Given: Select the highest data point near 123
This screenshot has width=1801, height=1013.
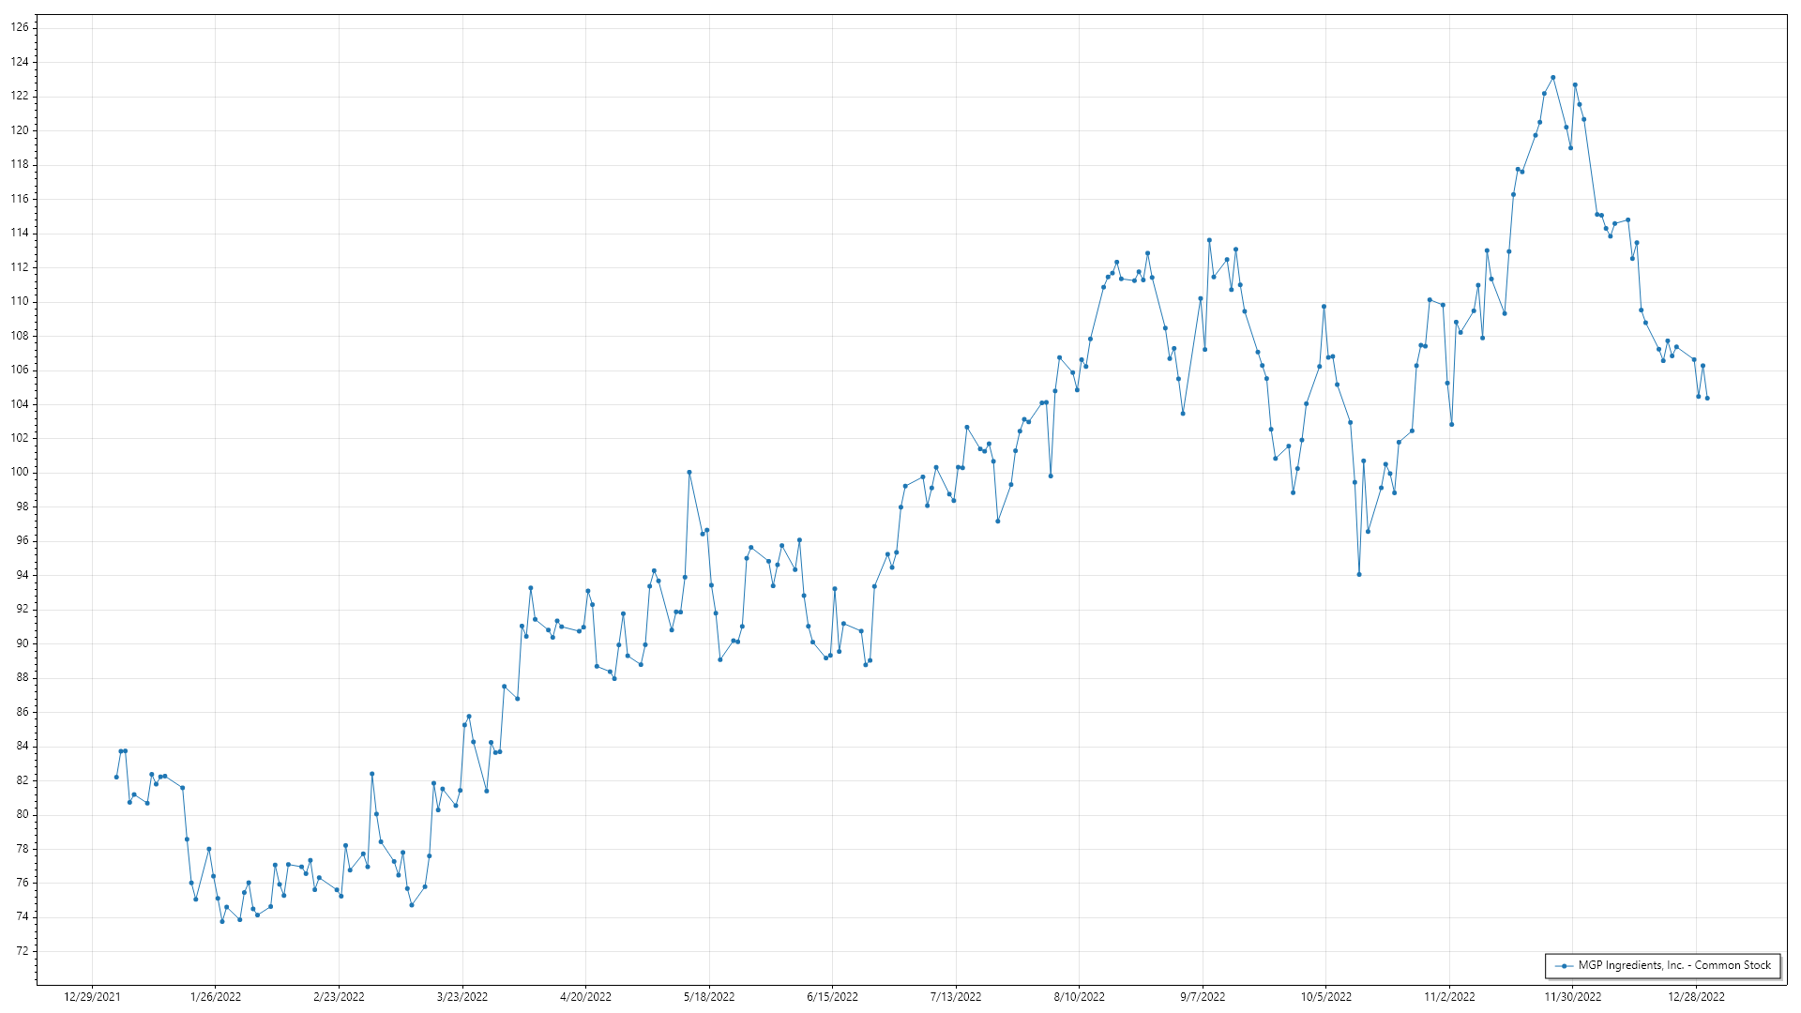Looking at the screenshot, I should click(x=1552, y=78).
